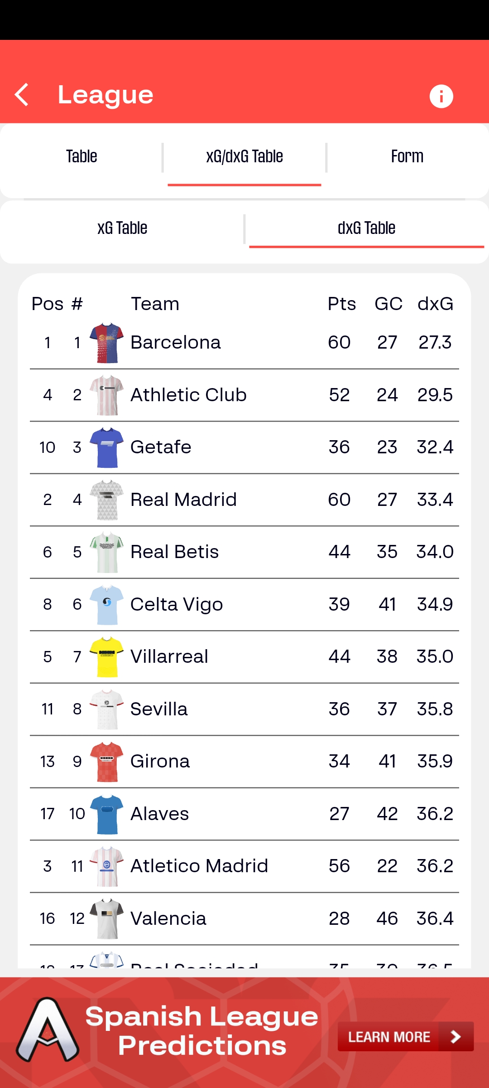Select the dxG Table sub-tab
Viewport: 489px width, 1088px height.
[366, 228]
